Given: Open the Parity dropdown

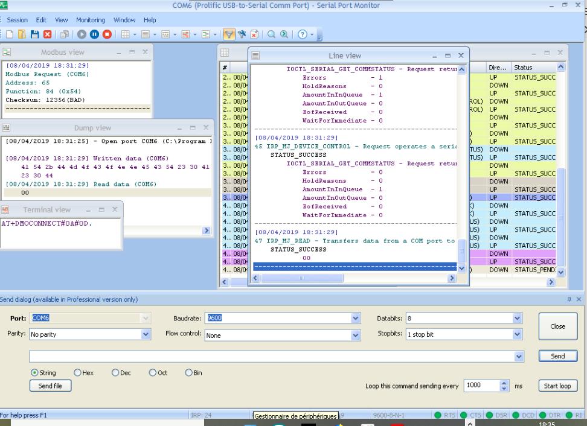Looking at the screenshot, I should [146, 334].
